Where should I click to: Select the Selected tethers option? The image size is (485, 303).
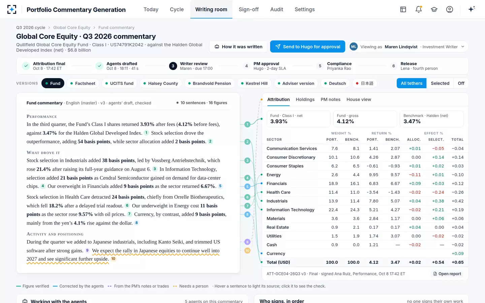[440, 83]
